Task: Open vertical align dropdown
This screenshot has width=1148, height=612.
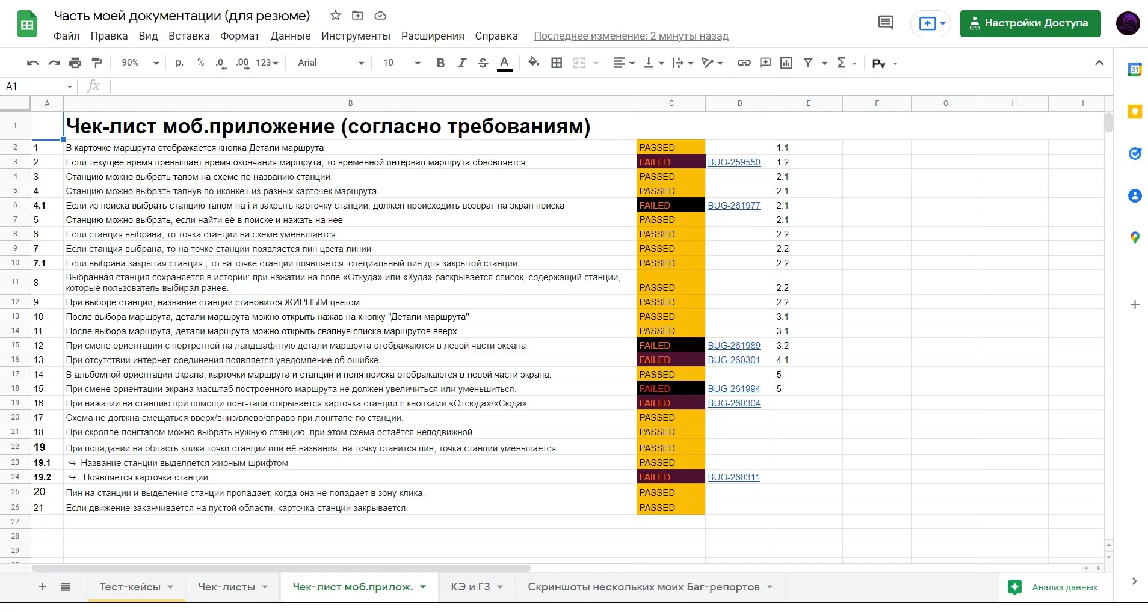Action: click(x=653, y=63)
